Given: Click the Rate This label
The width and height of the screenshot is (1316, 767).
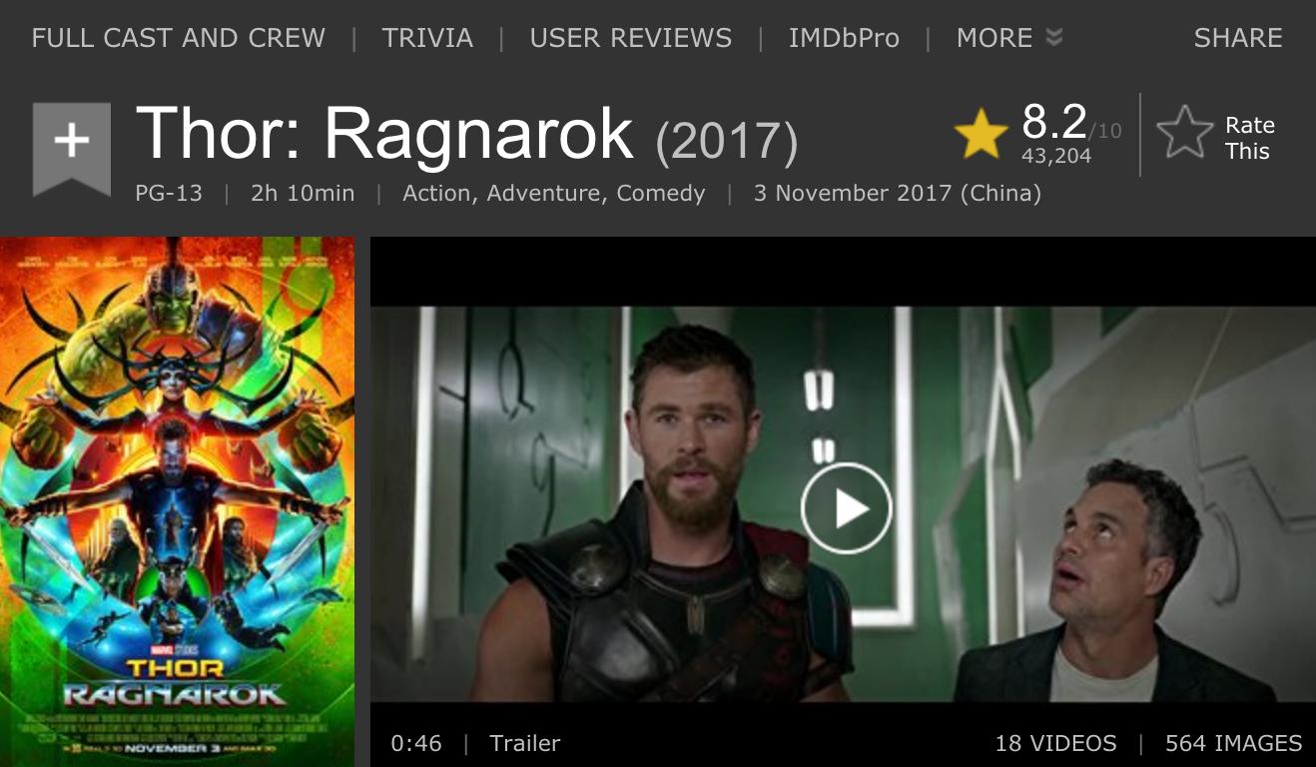Looking at the screenshot, I should pyautogui.click(x=1249, y=138).
